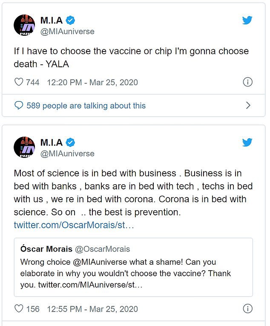Open info icon on the second tweet

click(247, 309)
